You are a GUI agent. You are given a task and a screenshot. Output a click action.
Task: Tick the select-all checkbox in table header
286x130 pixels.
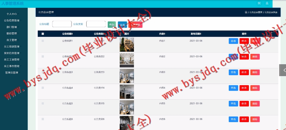(x=43, y=34)
